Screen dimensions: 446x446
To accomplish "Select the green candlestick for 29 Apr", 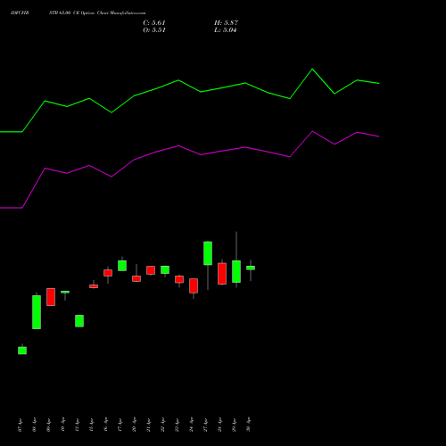I will (236, 271).
